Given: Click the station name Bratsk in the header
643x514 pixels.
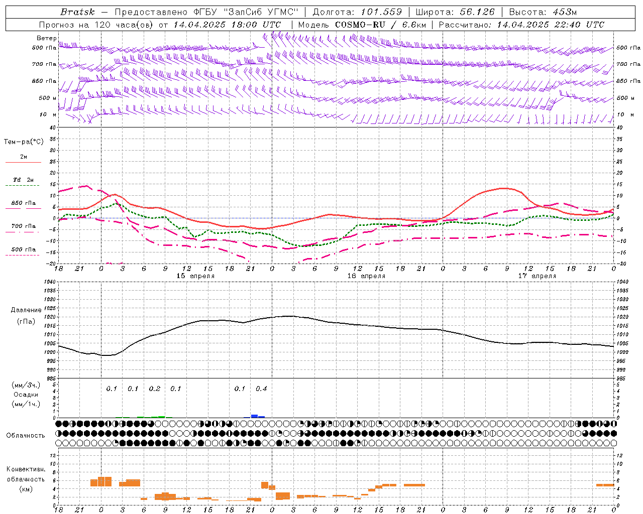Looking at the screenshot, I should click(x=77, y=12).
